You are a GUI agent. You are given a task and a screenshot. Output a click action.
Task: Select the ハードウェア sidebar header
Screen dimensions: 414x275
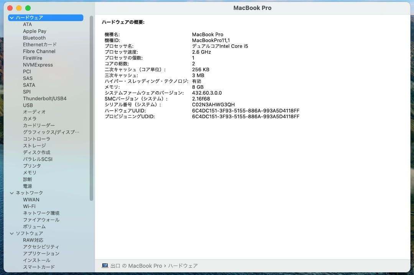point(46,18)
